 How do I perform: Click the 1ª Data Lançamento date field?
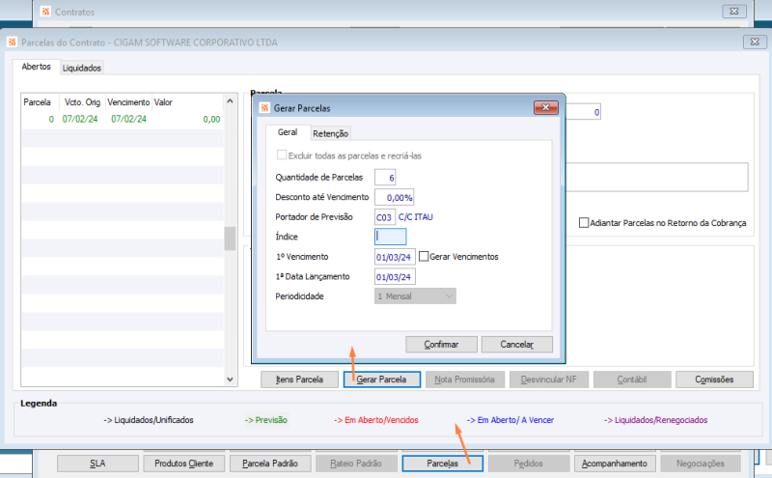pyautogui.click(x=395, y=276)
